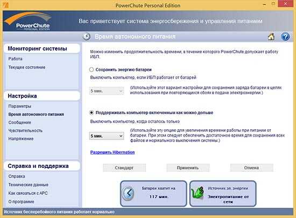
Task: Open the Напряжение settings page
Action: pyautogui.click(x=21, y=139)
